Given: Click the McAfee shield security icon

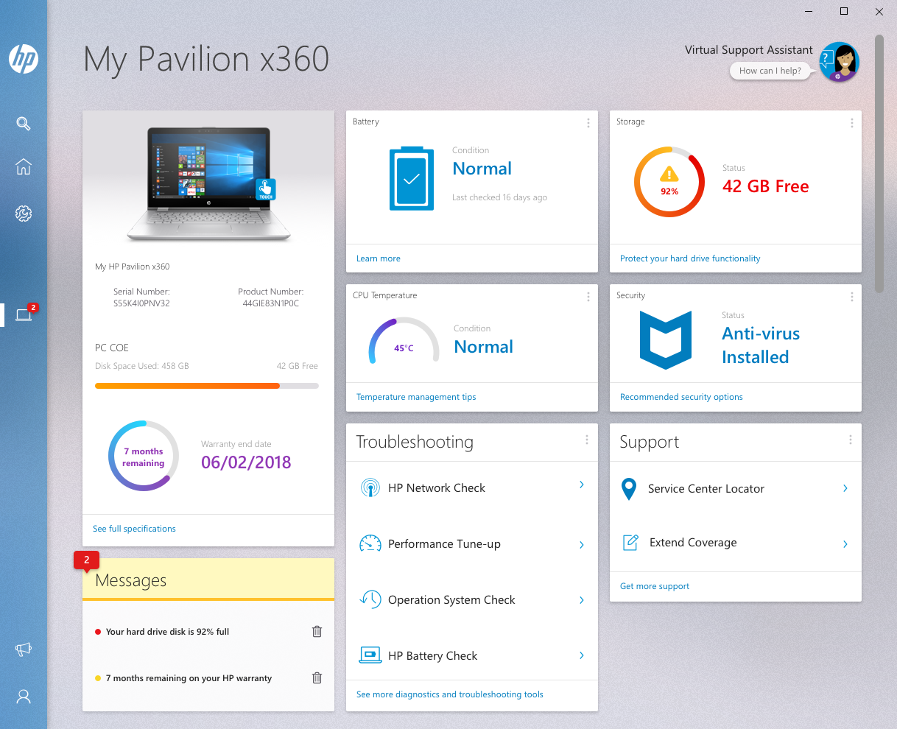Looking at the screenshot, I should 666,340.
